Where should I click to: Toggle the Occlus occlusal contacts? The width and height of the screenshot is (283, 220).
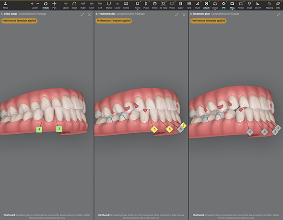[x=215, y=5]
